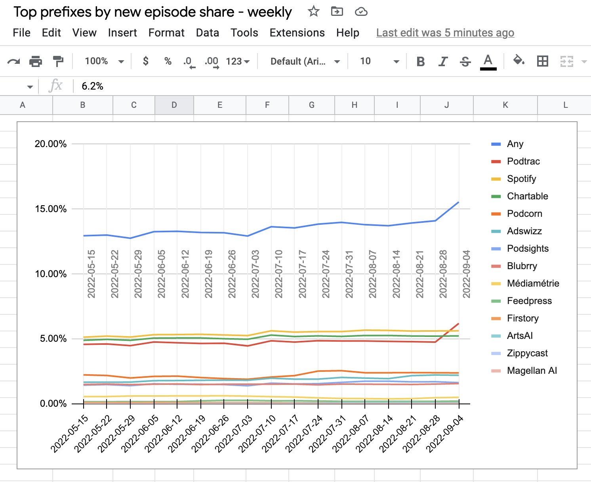Viewport: 591px width, 482px height.
Task: Increase decimal places icon
Action: (x=212, y=62)
